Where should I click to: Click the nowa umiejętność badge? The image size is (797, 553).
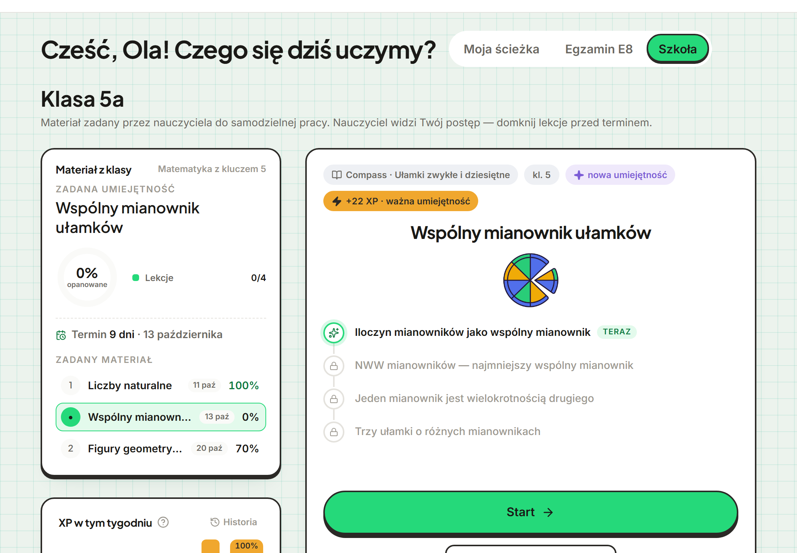point(620,175)
